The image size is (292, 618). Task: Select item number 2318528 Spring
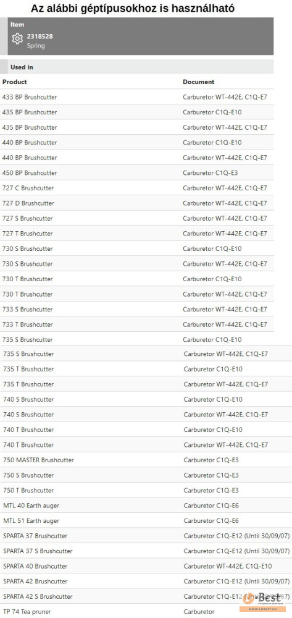[x=40, y=41]
